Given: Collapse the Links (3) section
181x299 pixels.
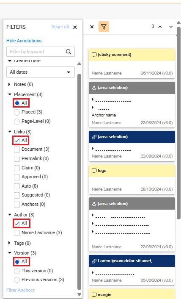Looking at the screenshot, I should tap(10, 132).
